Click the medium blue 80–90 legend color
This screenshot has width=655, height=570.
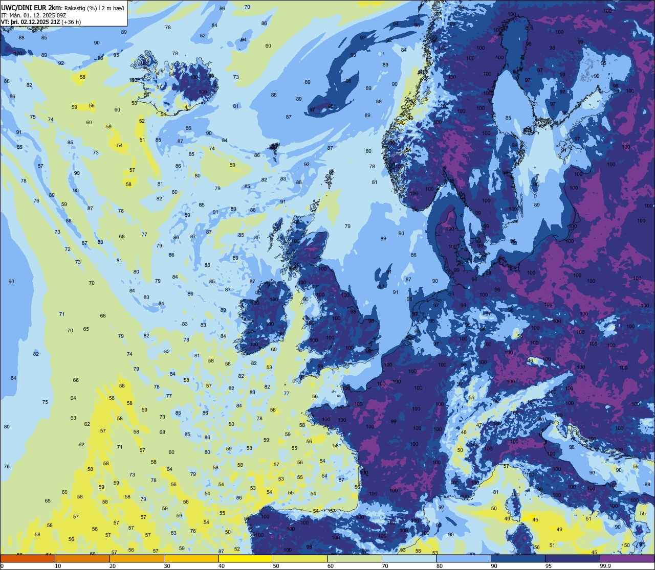(x=464, y=558)
